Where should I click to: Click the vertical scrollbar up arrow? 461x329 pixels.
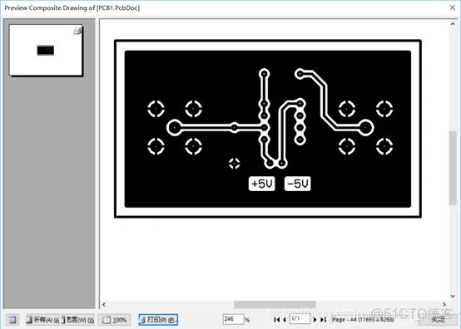pyautogui.click(x=453, y=24)
